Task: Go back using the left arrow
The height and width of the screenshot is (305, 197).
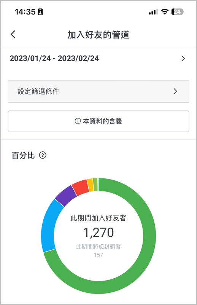Action: tap(13, 34)
